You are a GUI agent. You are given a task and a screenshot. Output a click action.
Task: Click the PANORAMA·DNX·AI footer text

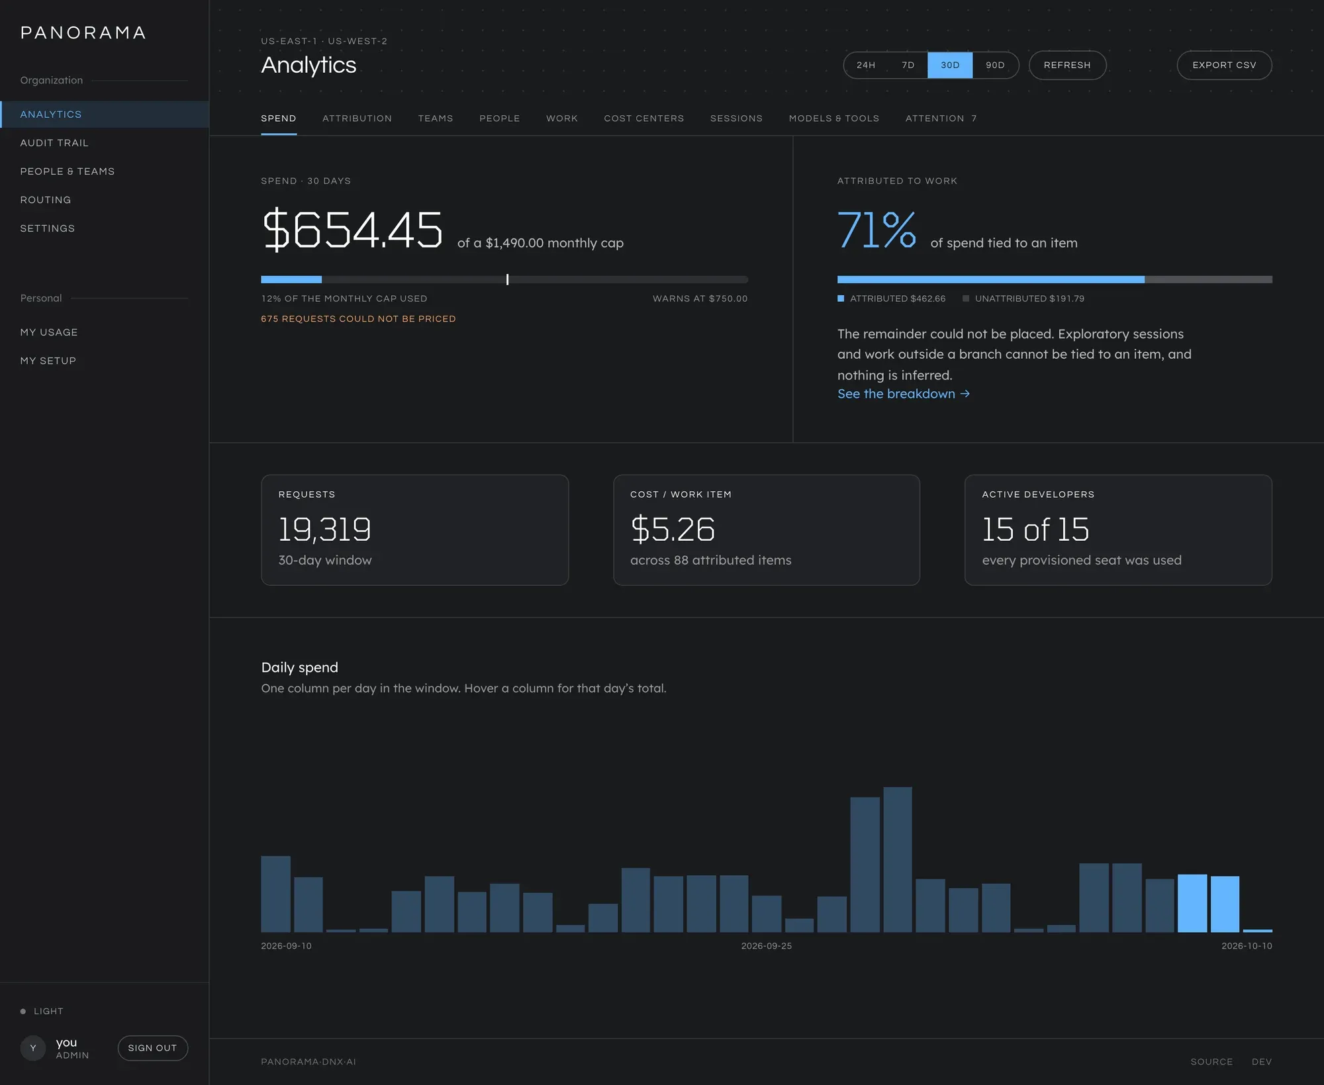[x=308, y=1062]
